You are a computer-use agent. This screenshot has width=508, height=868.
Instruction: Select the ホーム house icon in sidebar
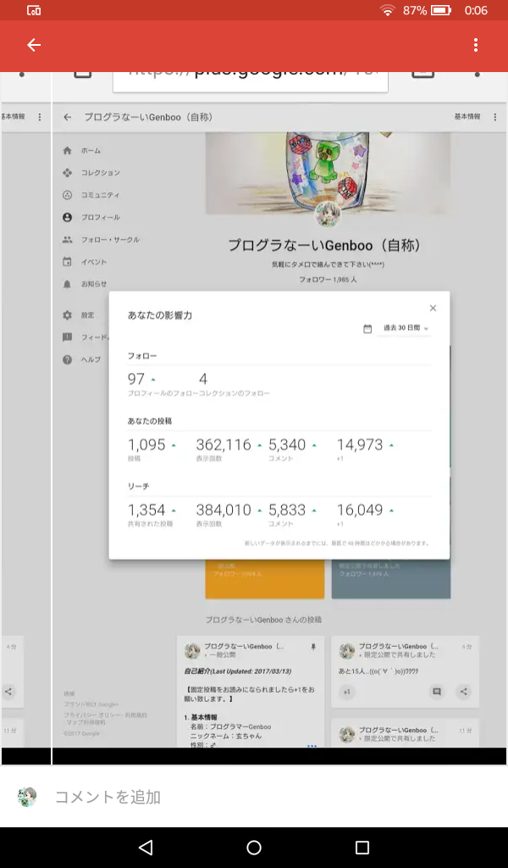[68, 151]
